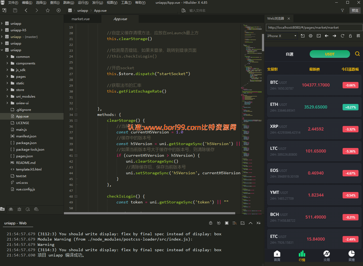Expand the pages folder

pos(7,76)
